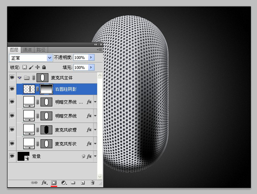The height and width of the screenshot is (194, 257).
Task: Expand effects arrow on 麦克风纹理 layer
Action: click(x=95, y=130)
